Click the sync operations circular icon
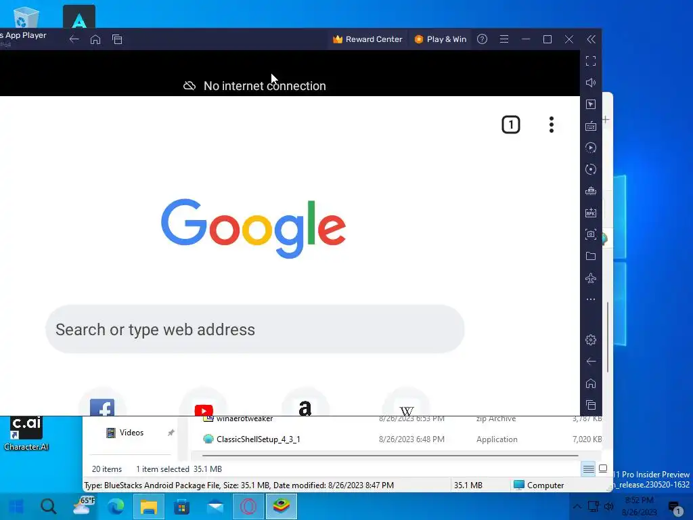This screenshot has width=693, height=520. [x=591, y=169]
